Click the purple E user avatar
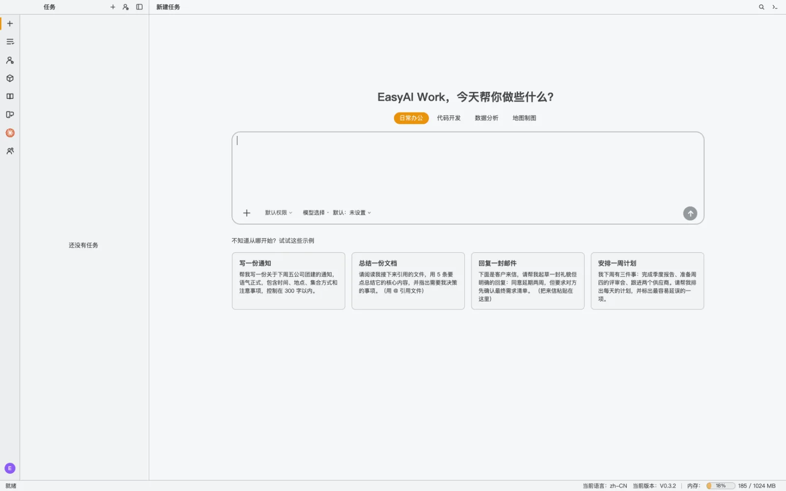Screen dimensions: 786x491 pos(10,468)
